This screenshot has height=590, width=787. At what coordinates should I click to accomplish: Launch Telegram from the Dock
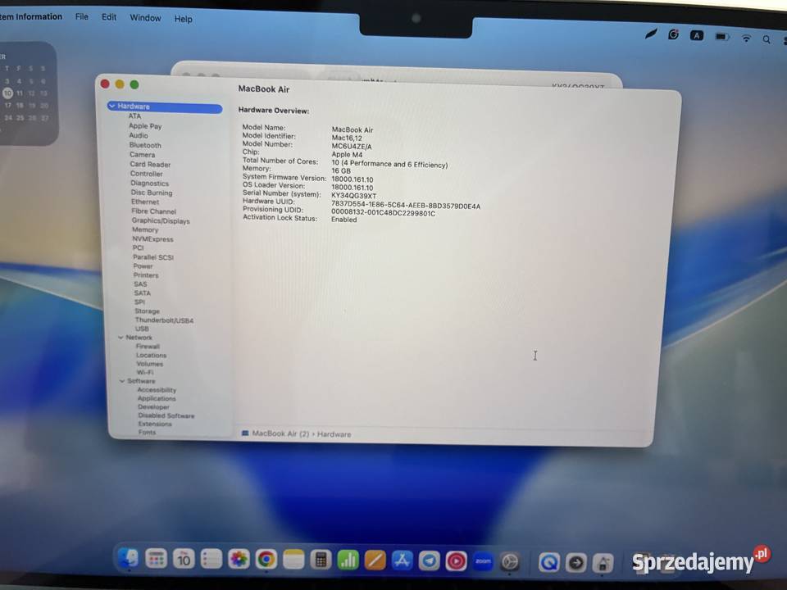point(429,560)
